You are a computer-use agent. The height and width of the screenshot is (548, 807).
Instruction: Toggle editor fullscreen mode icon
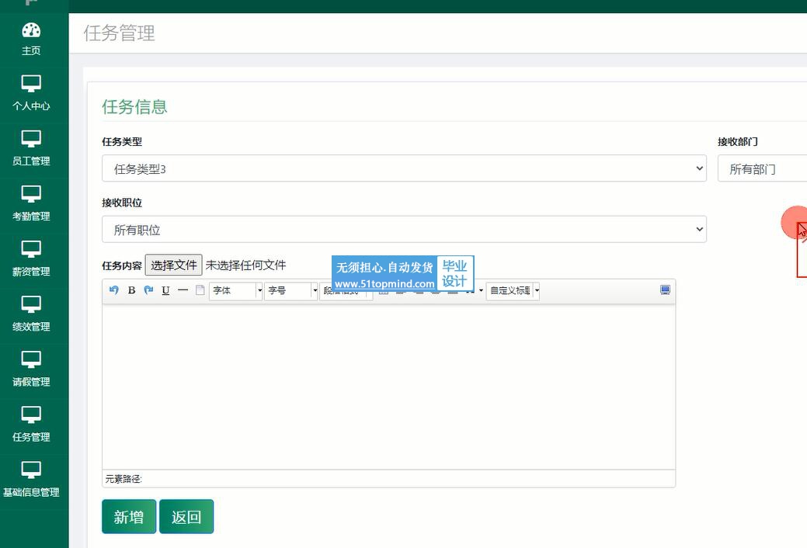[665, 290]
